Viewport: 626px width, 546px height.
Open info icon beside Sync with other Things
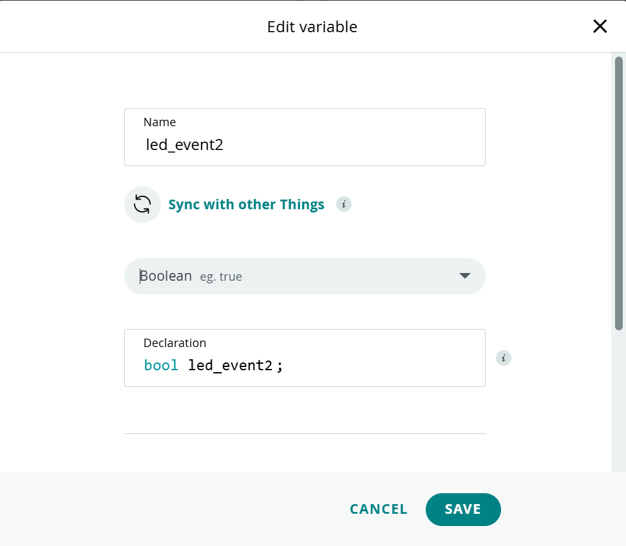point(344,205)
